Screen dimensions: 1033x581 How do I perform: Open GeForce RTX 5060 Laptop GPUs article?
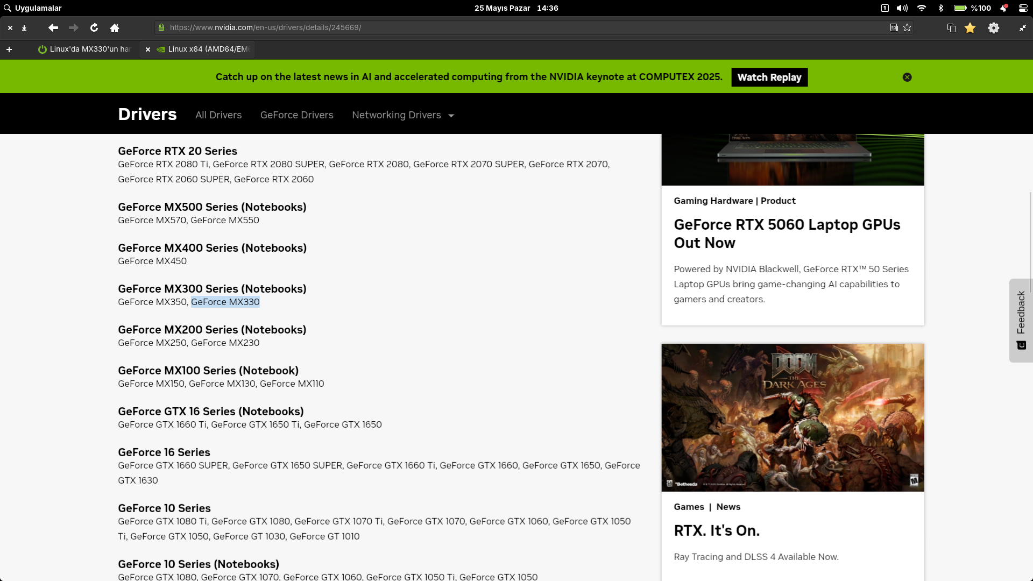(x=787, y=233)
